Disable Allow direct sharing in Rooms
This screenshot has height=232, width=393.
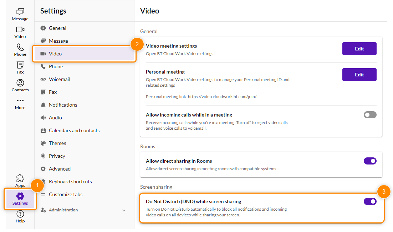370,161
